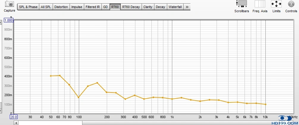299x125 pixels.
Task: Click the 20.0 start frequency field
Action: (13, 117)
